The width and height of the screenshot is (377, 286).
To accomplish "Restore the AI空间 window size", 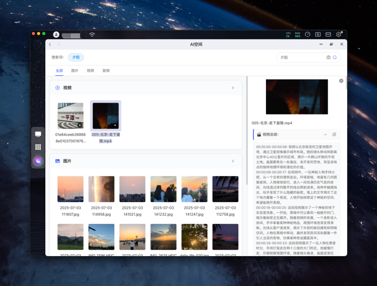I will (331, 44).
